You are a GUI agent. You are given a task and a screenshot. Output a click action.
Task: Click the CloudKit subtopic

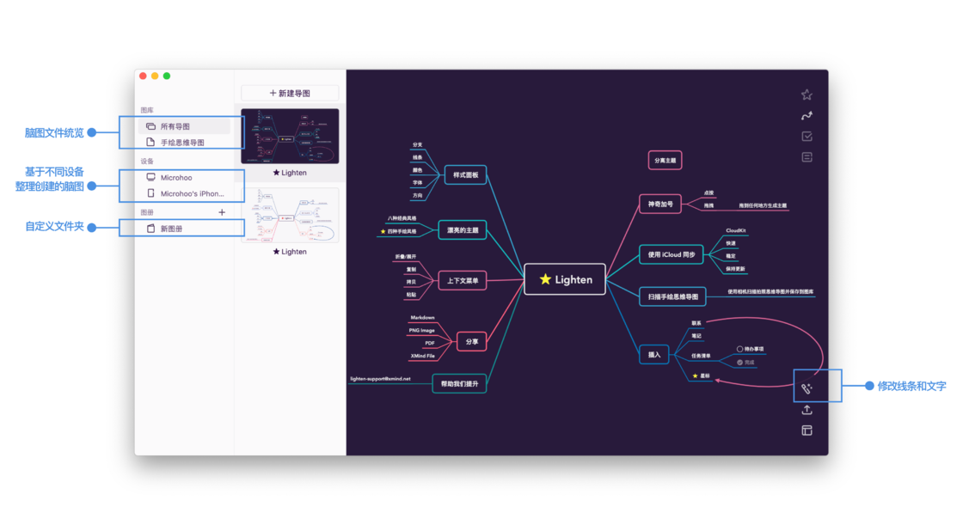click(x=735, y=231)
